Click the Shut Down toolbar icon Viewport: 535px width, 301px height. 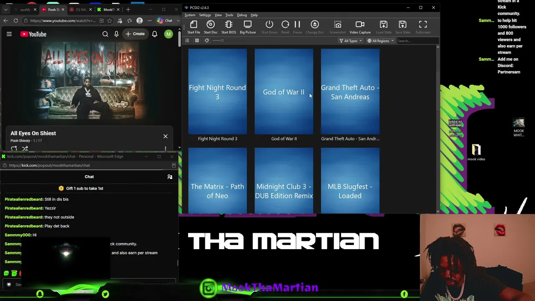(269, 27)
